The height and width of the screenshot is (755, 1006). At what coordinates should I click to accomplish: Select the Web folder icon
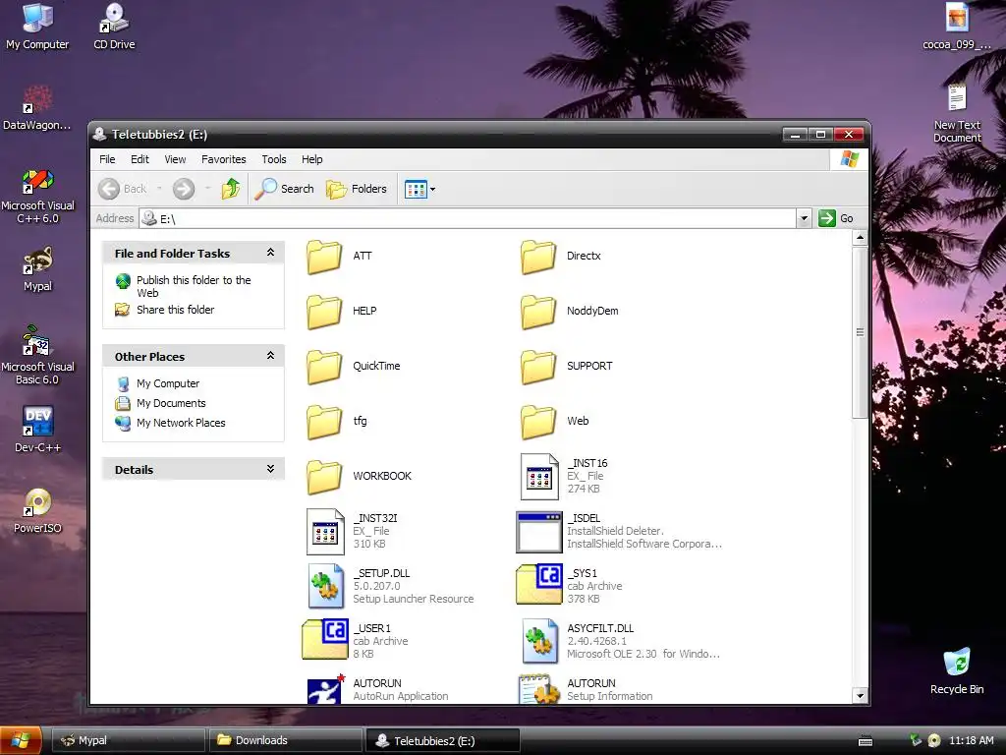tap(537, 422)
